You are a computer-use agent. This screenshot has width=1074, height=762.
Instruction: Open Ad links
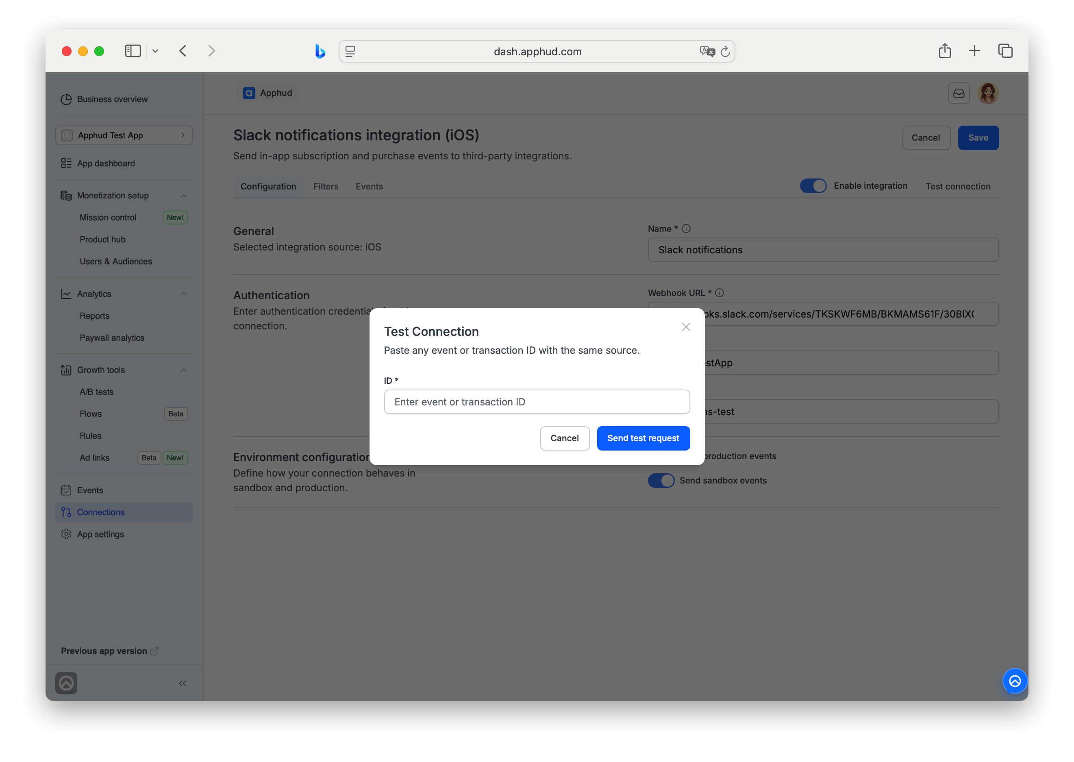[94, 458]
